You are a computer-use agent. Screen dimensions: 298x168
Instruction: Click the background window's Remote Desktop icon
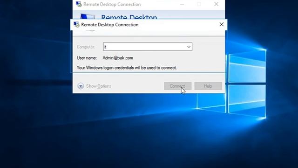pyautogui.click(x=79, y=4)
